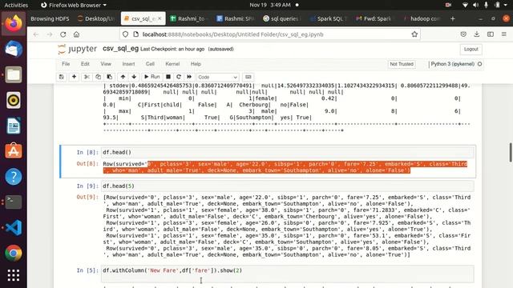
Task: Close the csv_sql_eg tab
Action: click(x=160, y=18)
